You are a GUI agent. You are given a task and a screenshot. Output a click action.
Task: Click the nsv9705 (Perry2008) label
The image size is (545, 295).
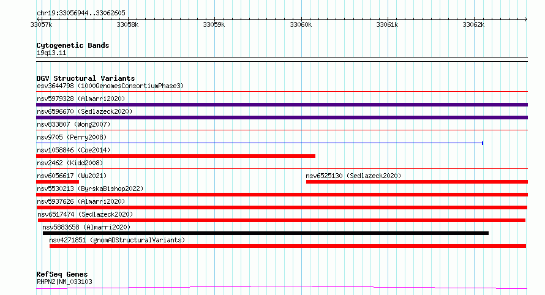(72, 137)
